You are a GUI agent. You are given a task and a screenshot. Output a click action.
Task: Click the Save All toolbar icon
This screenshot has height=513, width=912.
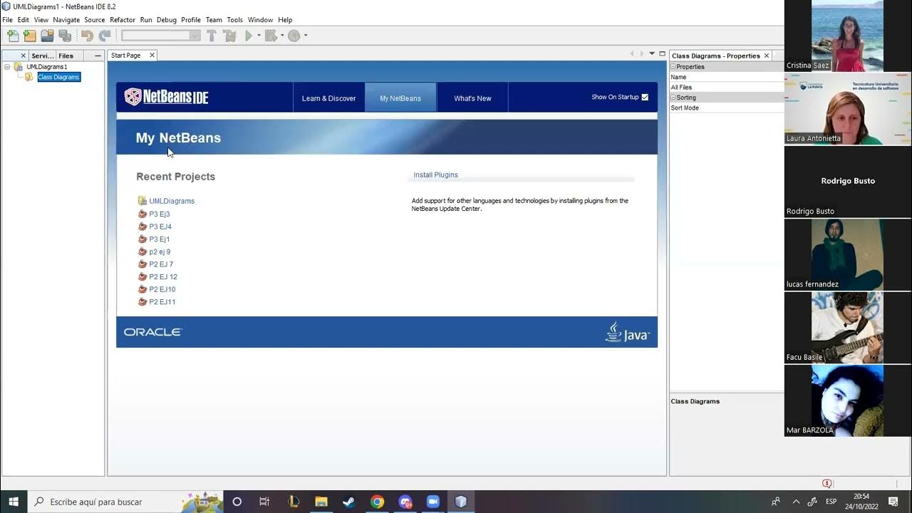click(65, 36)
